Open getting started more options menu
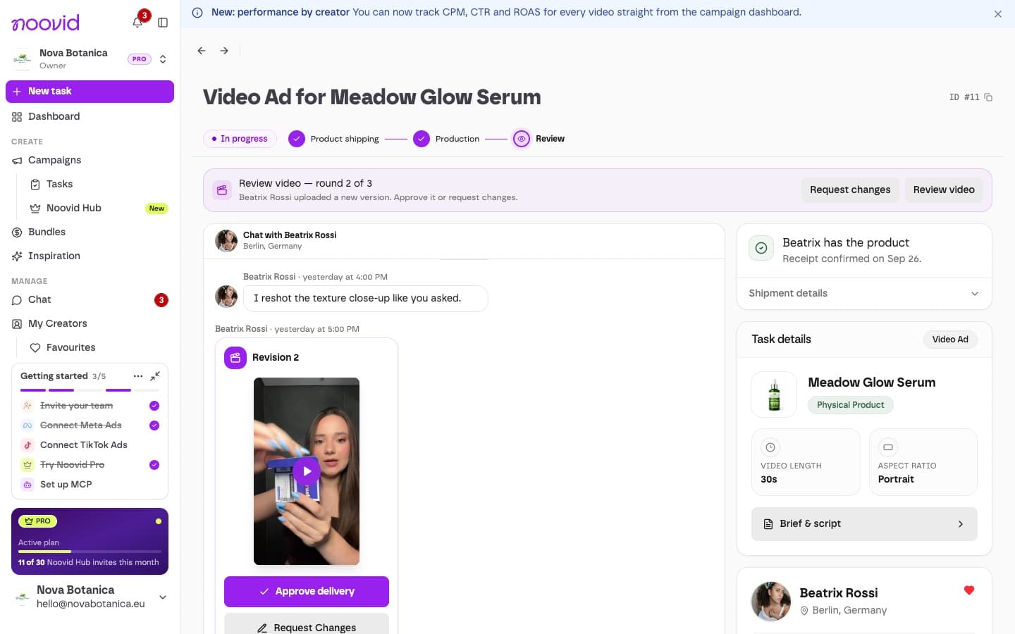Image resolution: width=1015 pixels, height=634 pixels. (x=138, y=376)
